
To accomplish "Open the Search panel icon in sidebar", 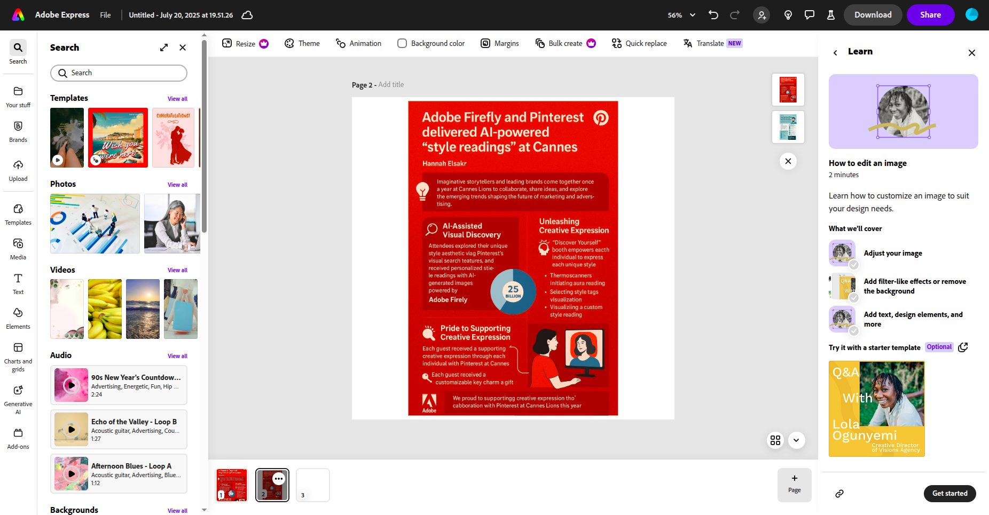I will point(18,53).
